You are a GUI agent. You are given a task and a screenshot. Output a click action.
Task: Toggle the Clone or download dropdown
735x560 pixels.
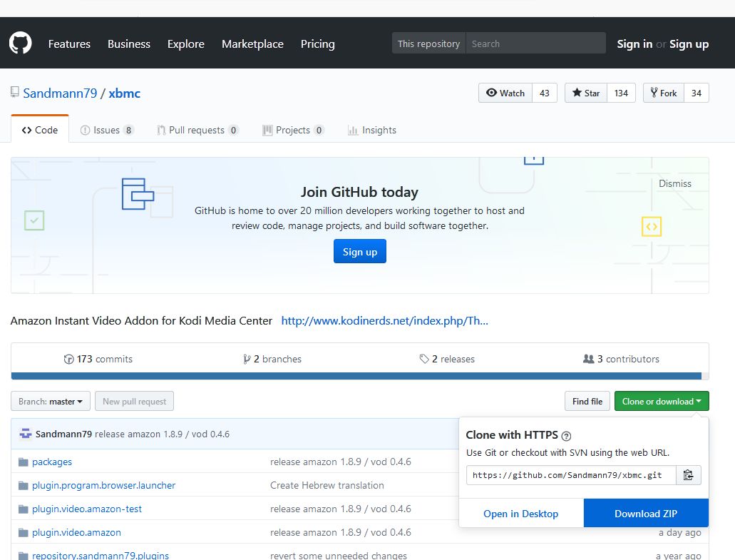pyautogui.click(x=662, y=401)
